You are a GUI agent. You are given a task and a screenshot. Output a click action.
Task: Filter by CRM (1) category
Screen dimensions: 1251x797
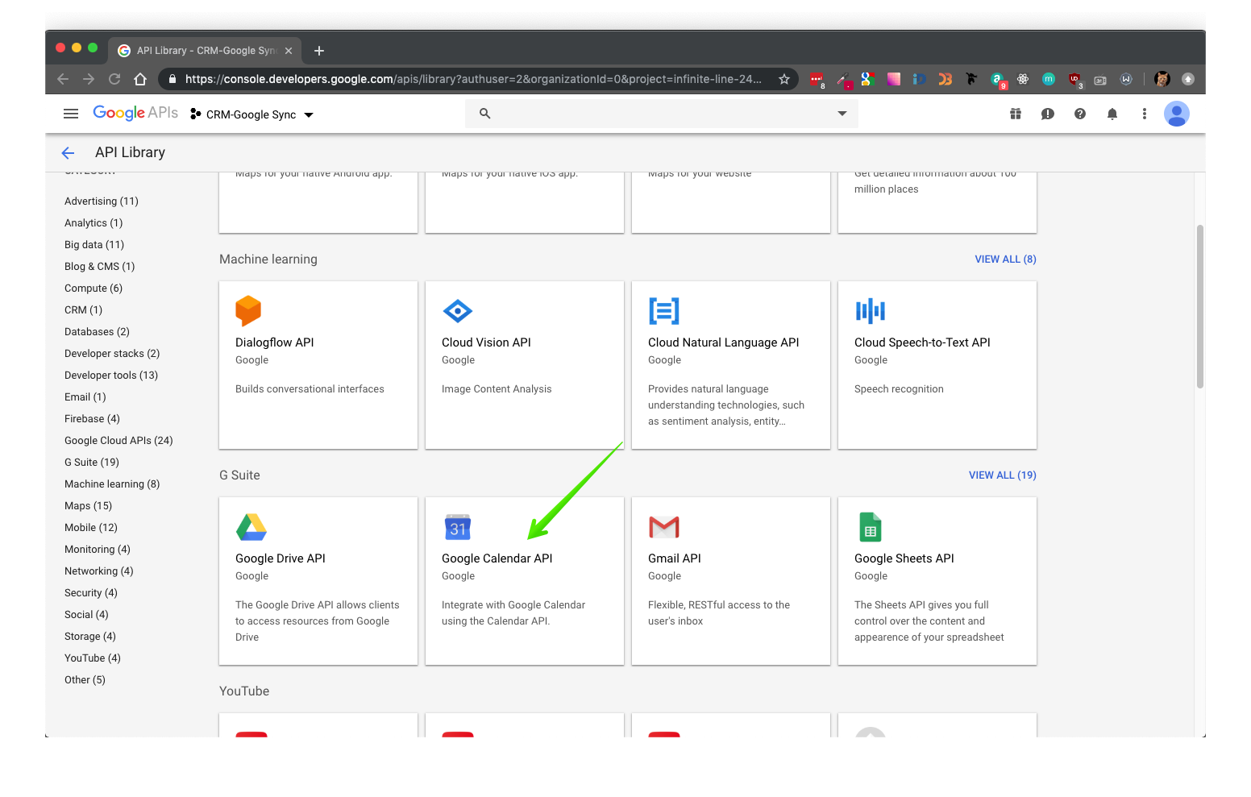84,310
